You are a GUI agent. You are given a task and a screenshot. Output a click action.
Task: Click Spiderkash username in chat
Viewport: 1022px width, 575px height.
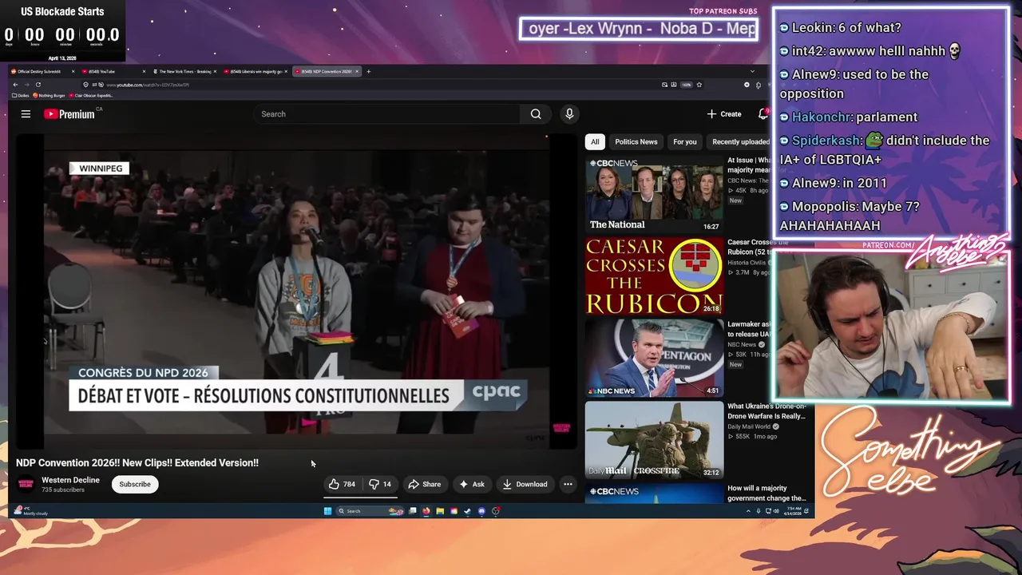pyautogui.click(x=826, y=141)
